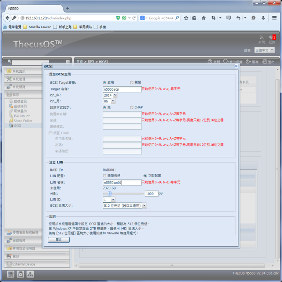Open the bookmarks list icon
282x282 pixels.
(x=194, y=18)
